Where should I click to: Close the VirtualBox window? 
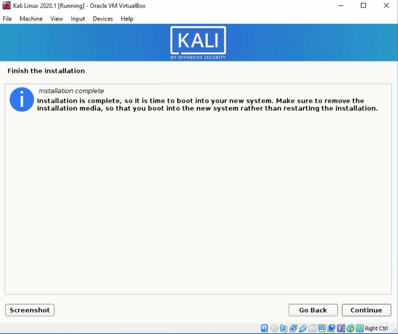[x=386, y=6]
